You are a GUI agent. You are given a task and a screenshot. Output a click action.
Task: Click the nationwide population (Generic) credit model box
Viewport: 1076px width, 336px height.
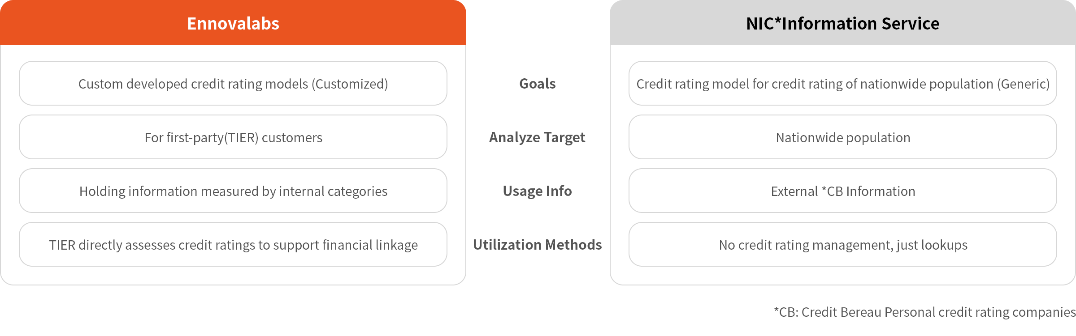(x=843, y=84)
